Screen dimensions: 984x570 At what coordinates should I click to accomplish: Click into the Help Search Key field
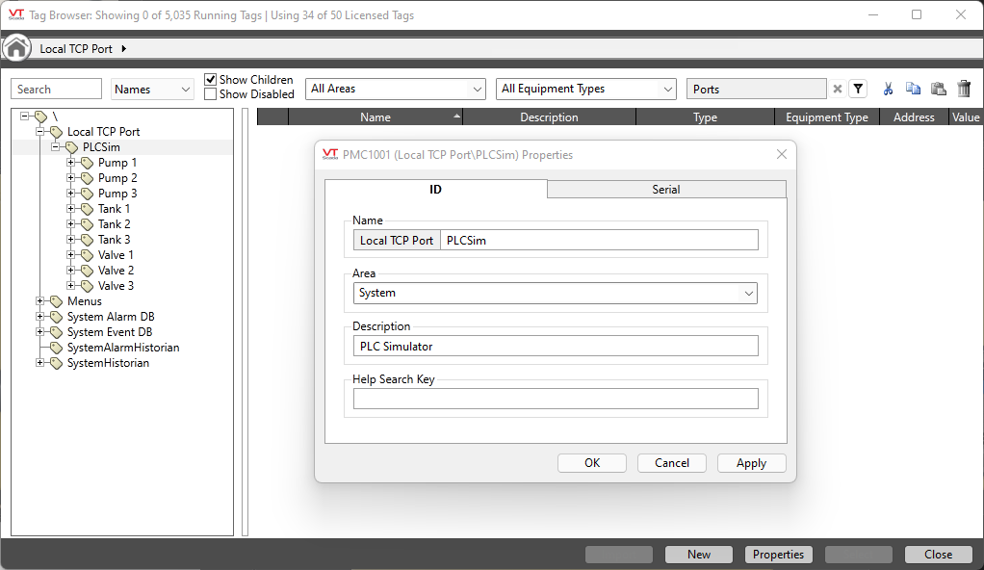(555, 399)
